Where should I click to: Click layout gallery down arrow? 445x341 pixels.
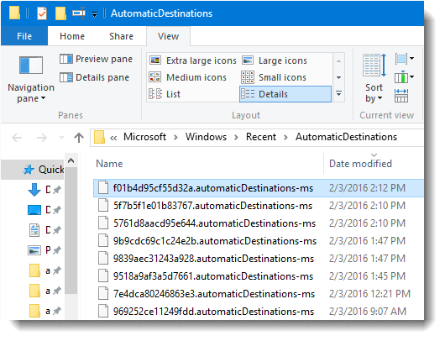click(x=338, y=77)
